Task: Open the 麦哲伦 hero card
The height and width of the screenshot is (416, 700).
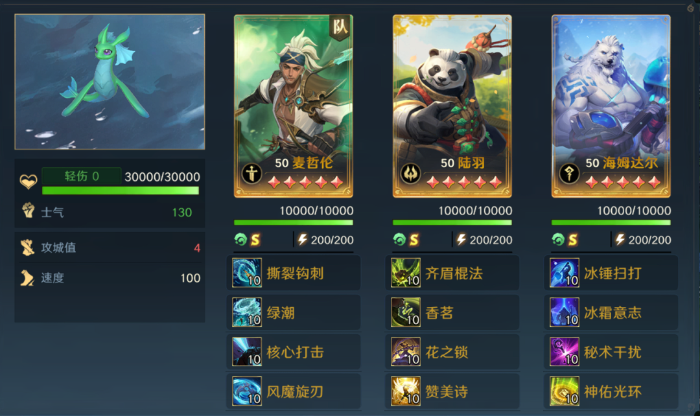Action: (x=294, y=106)
